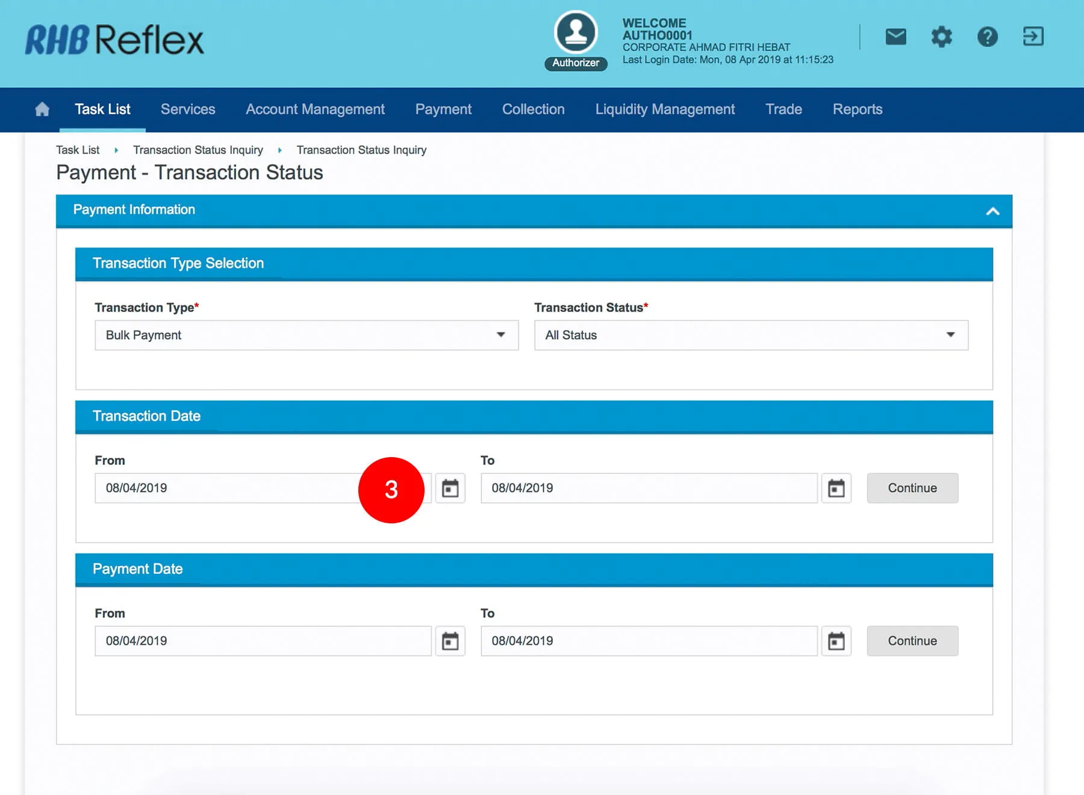Open the Liquidity Management menu
Image resolution: width=1084 pixels, height=795 pixels.
tap(665, 109)
